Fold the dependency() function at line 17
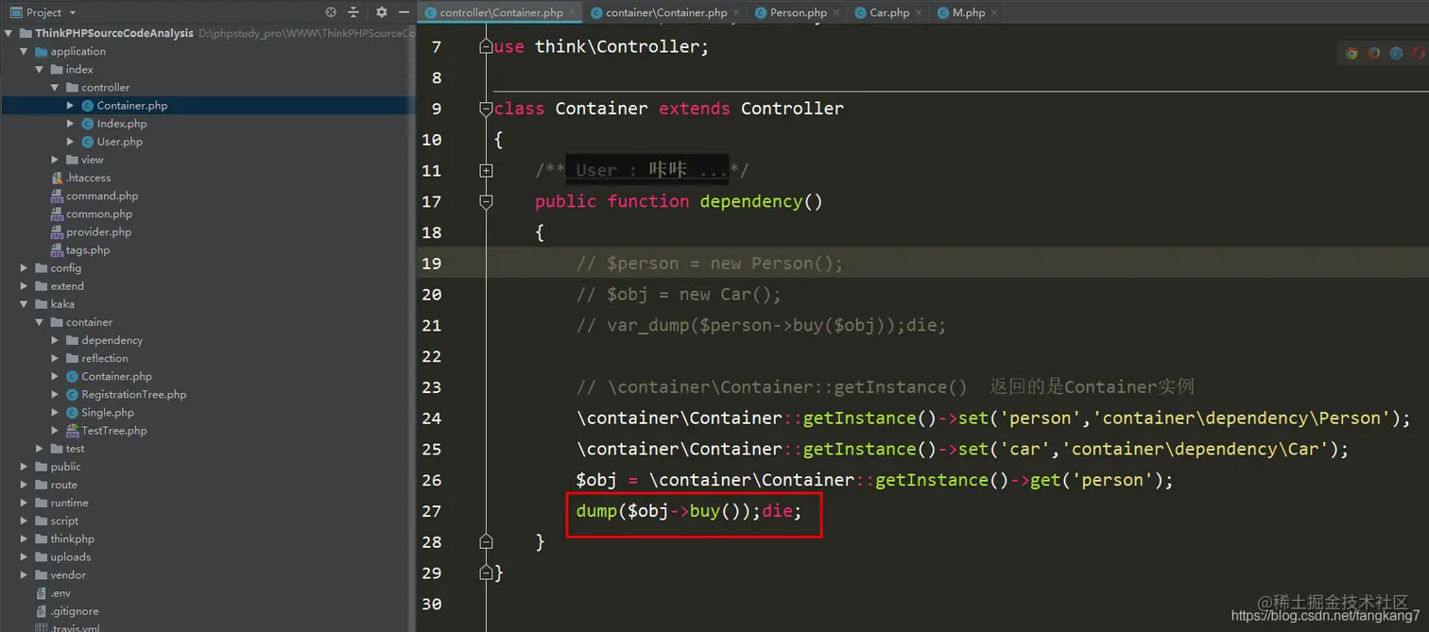This screenshot has width=1429, height=632. tap(486, 201)
